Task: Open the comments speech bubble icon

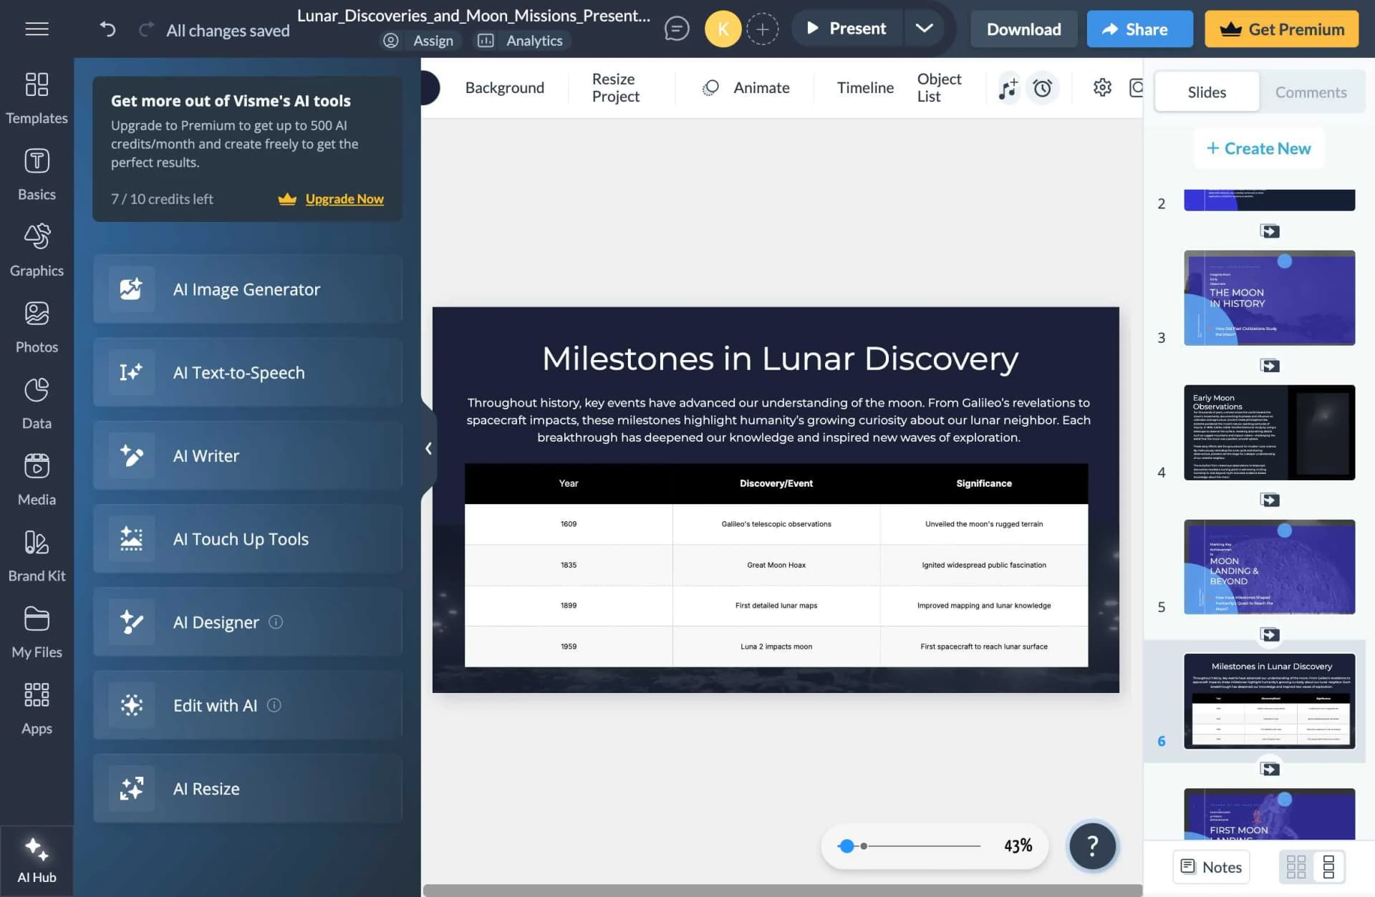Action: tap(676, 29)
